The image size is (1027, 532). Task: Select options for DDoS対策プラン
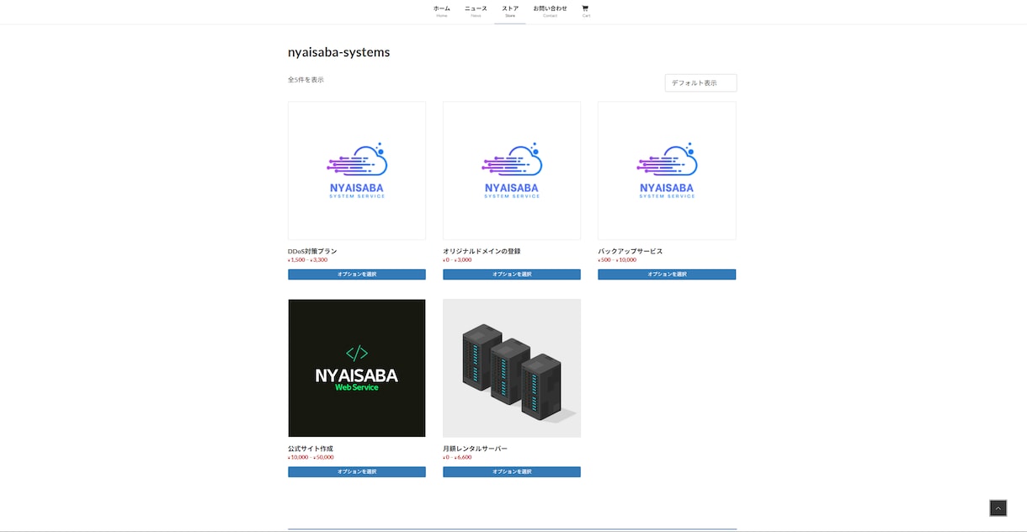click(357, 274)
